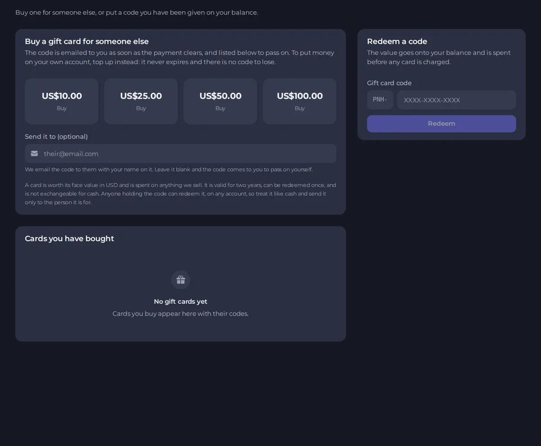Click the Redeem button
Viewport: 541px width, 446px height.
tap(441, 124)
